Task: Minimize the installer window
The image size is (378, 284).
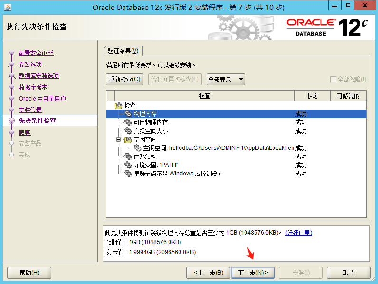Action: pos(335,5)
